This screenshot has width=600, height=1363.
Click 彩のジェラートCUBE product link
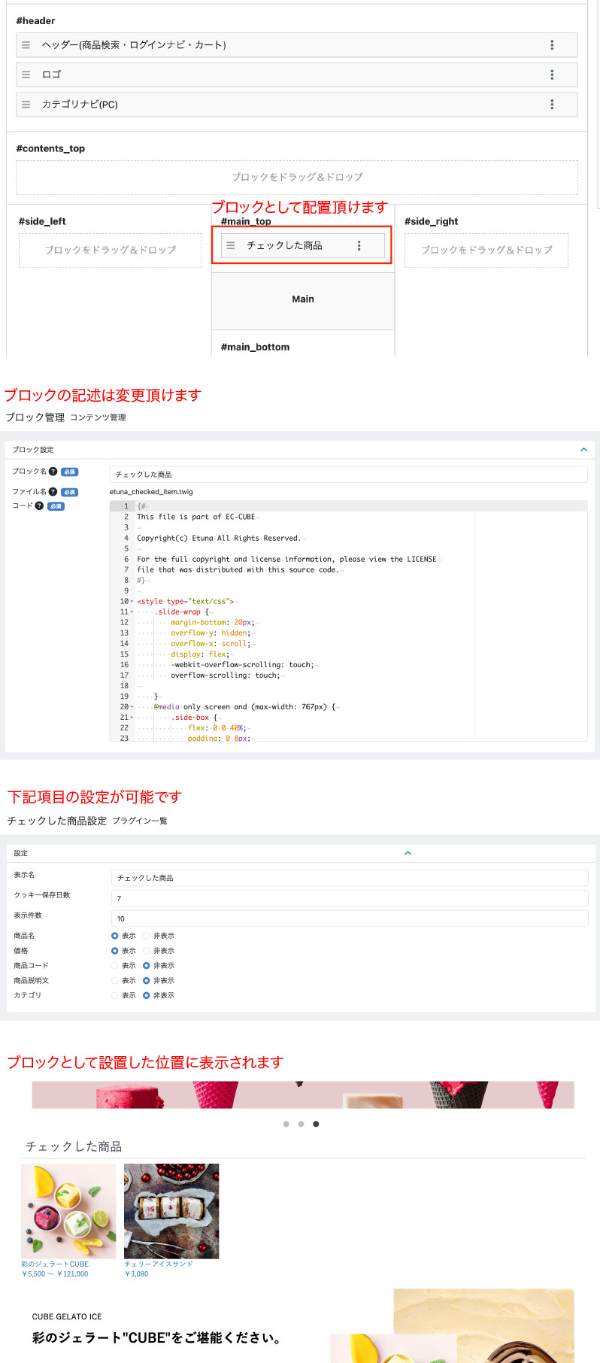55,1264
